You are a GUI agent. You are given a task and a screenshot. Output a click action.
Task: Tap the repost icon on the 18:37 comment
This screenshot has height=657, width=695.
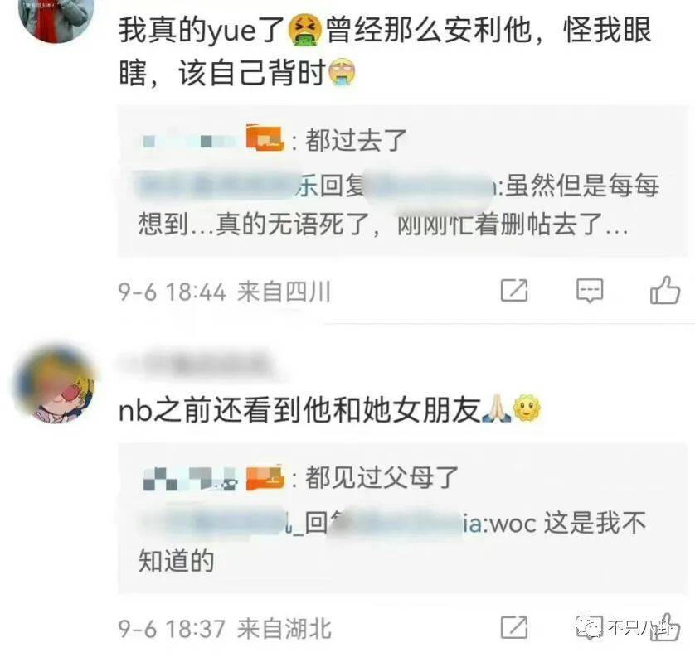click(514, 627)
